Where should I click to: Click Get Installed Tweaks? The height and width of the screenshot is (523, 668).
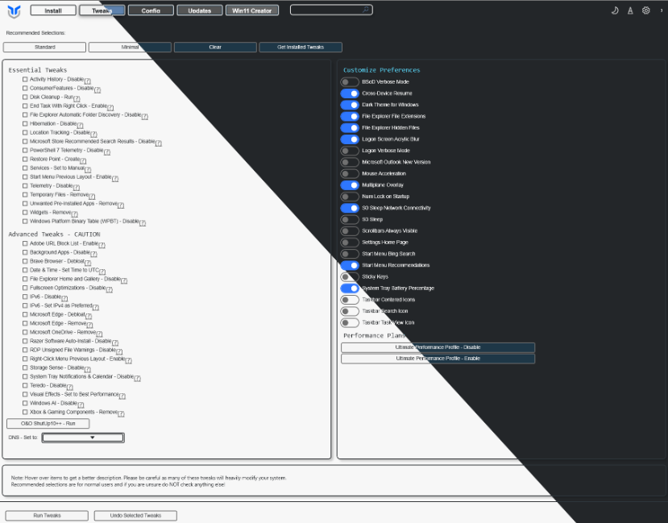(301, 48)
